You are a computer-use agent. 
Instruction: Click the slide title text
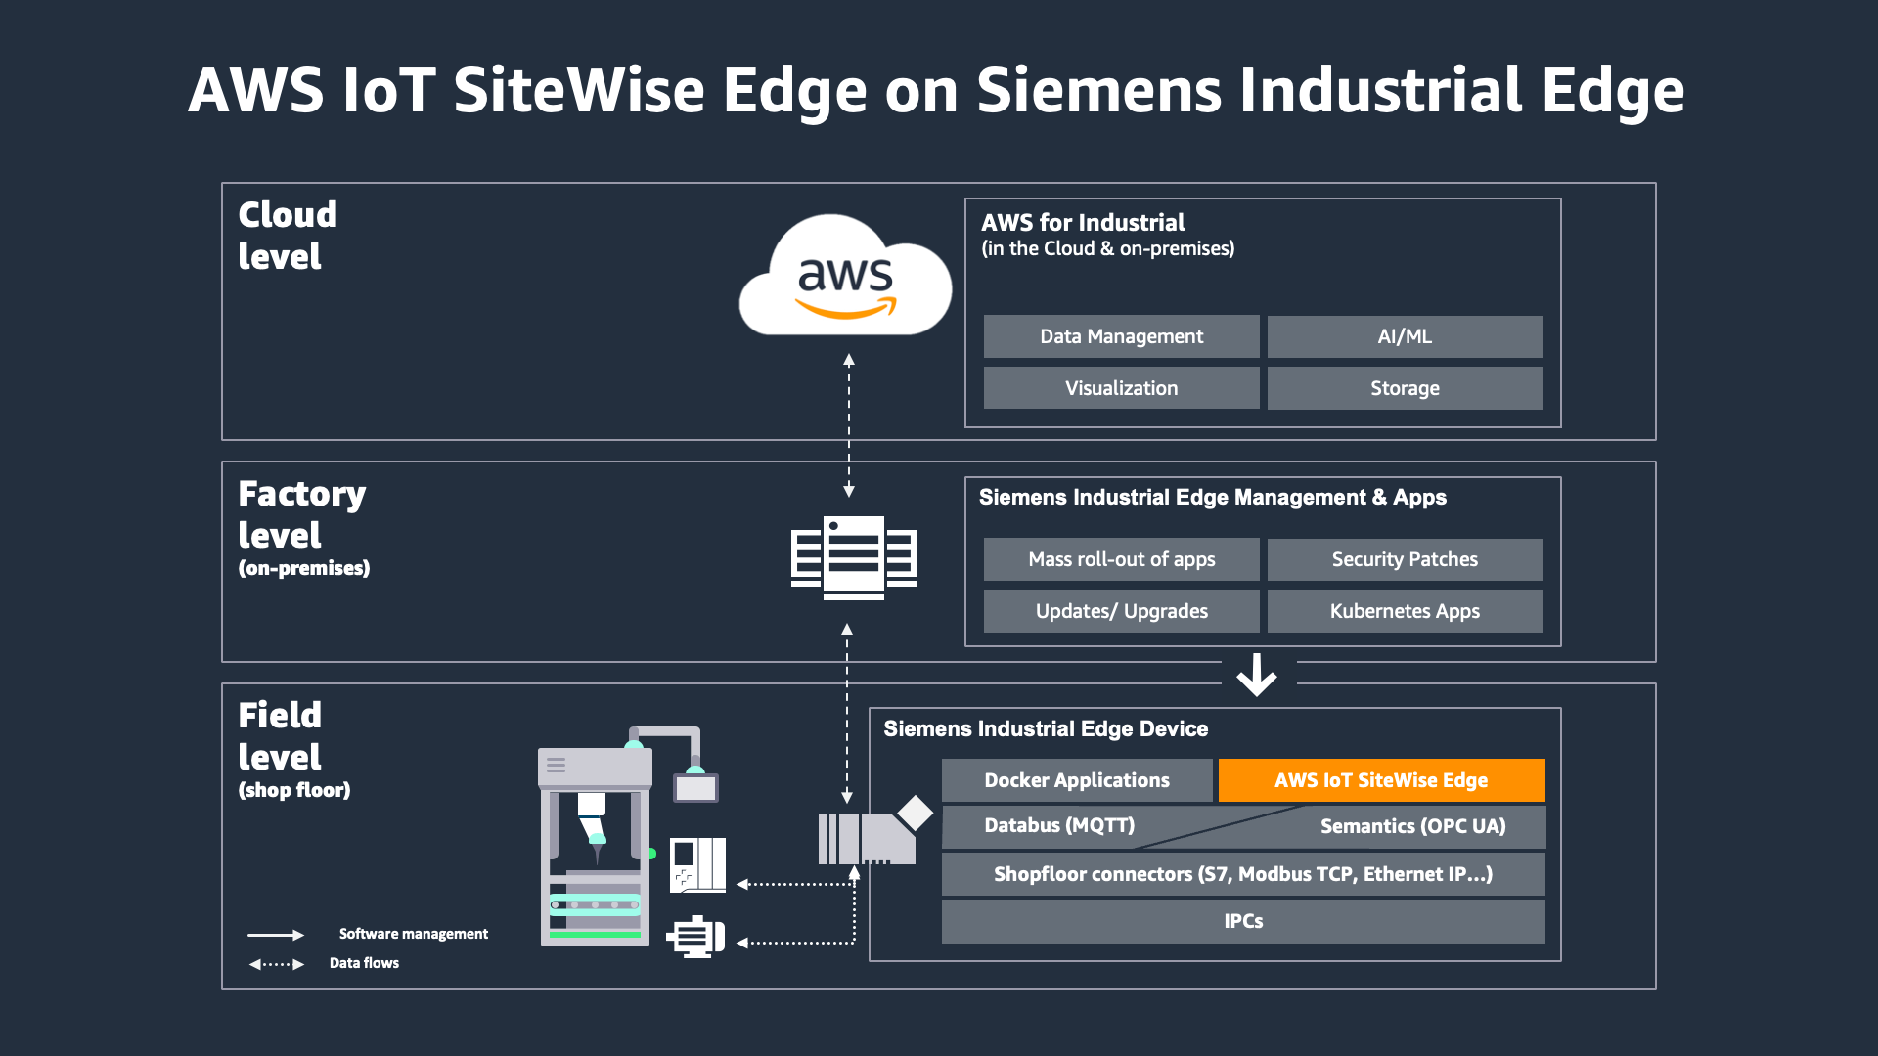pyautogui.click(x=936, y=91)
